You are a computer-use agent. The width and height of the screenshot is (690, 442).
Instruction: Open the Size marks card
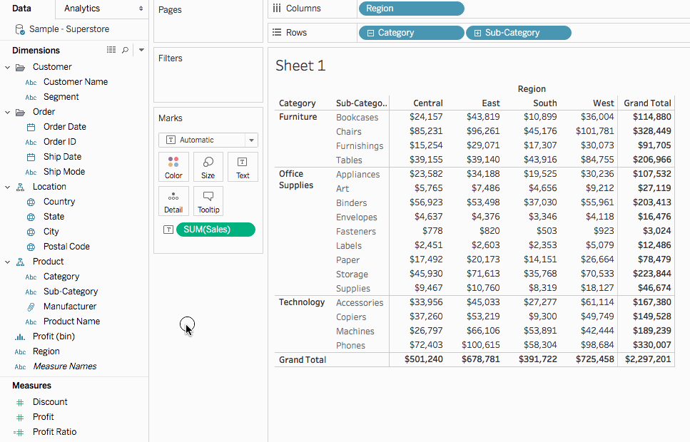[208, 167]
